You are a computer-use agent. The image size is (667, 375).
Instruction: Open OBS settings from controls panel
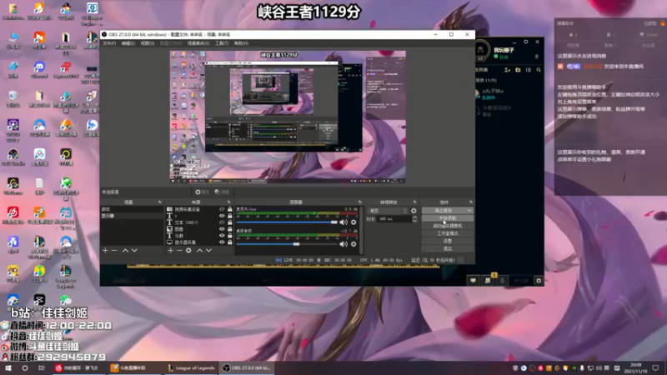(x=448, y=241)
